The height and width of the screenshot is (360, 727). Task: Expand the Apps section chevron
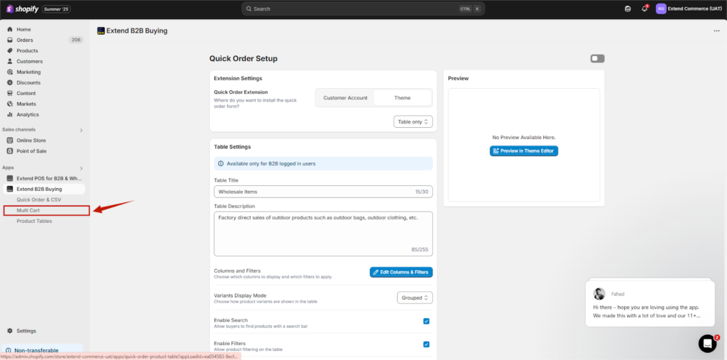pyautogui.click(x=81, y=168)
